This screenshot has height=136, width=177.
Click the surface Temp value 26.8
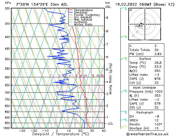[158, 63]
